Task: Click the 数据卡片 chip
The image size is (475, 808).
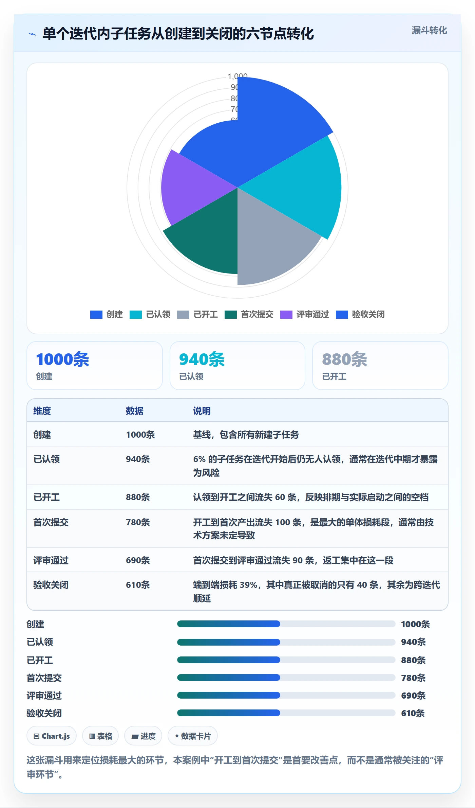Action: pos(193,736)
